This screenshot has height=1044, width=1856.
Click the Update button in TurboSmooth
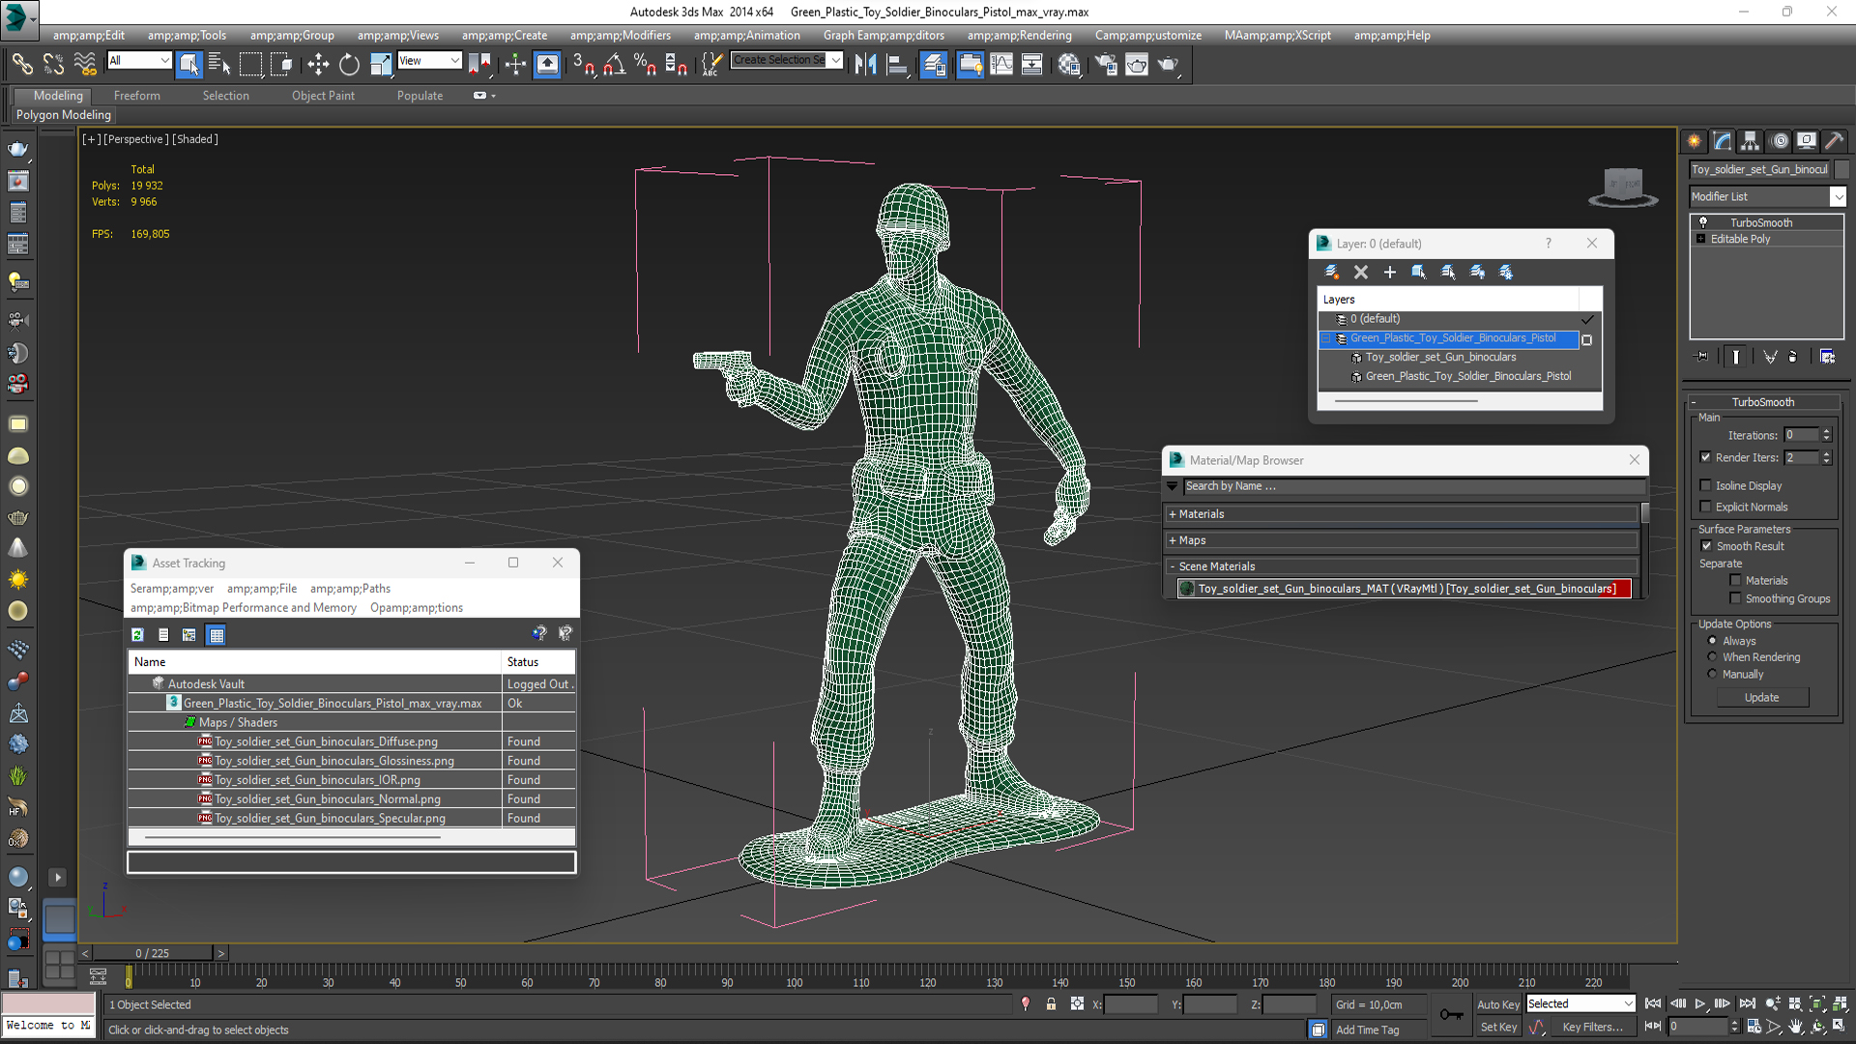click(1761, 698)
